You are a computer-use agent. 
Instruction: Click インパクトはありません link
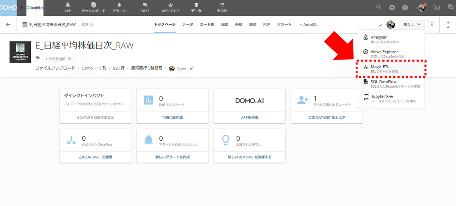[95, 117]
